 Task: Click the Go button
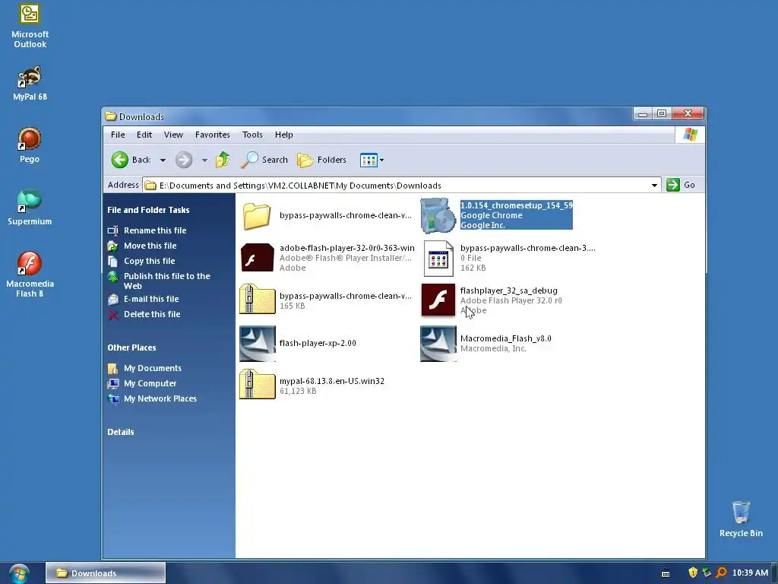[x=681, y=185]
